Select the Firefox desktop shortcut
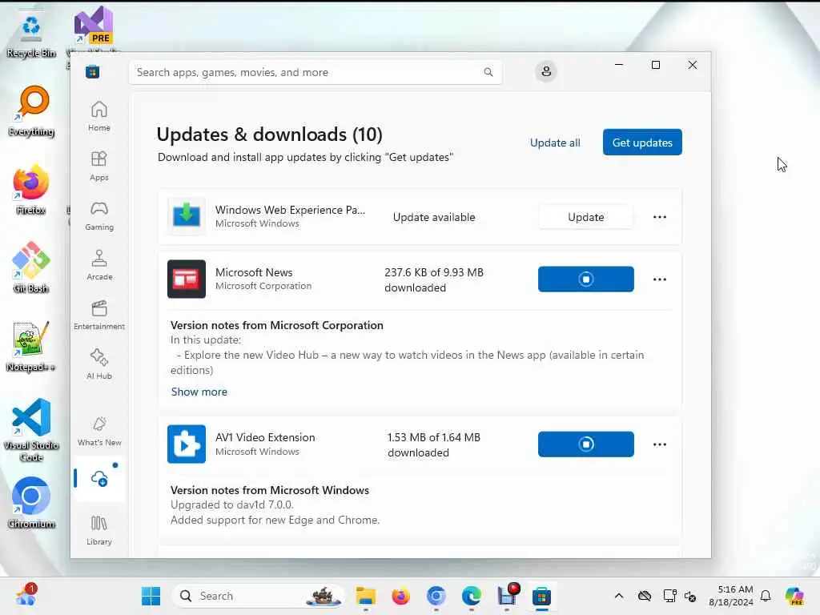820x615 pixels. tap(31, 191)
